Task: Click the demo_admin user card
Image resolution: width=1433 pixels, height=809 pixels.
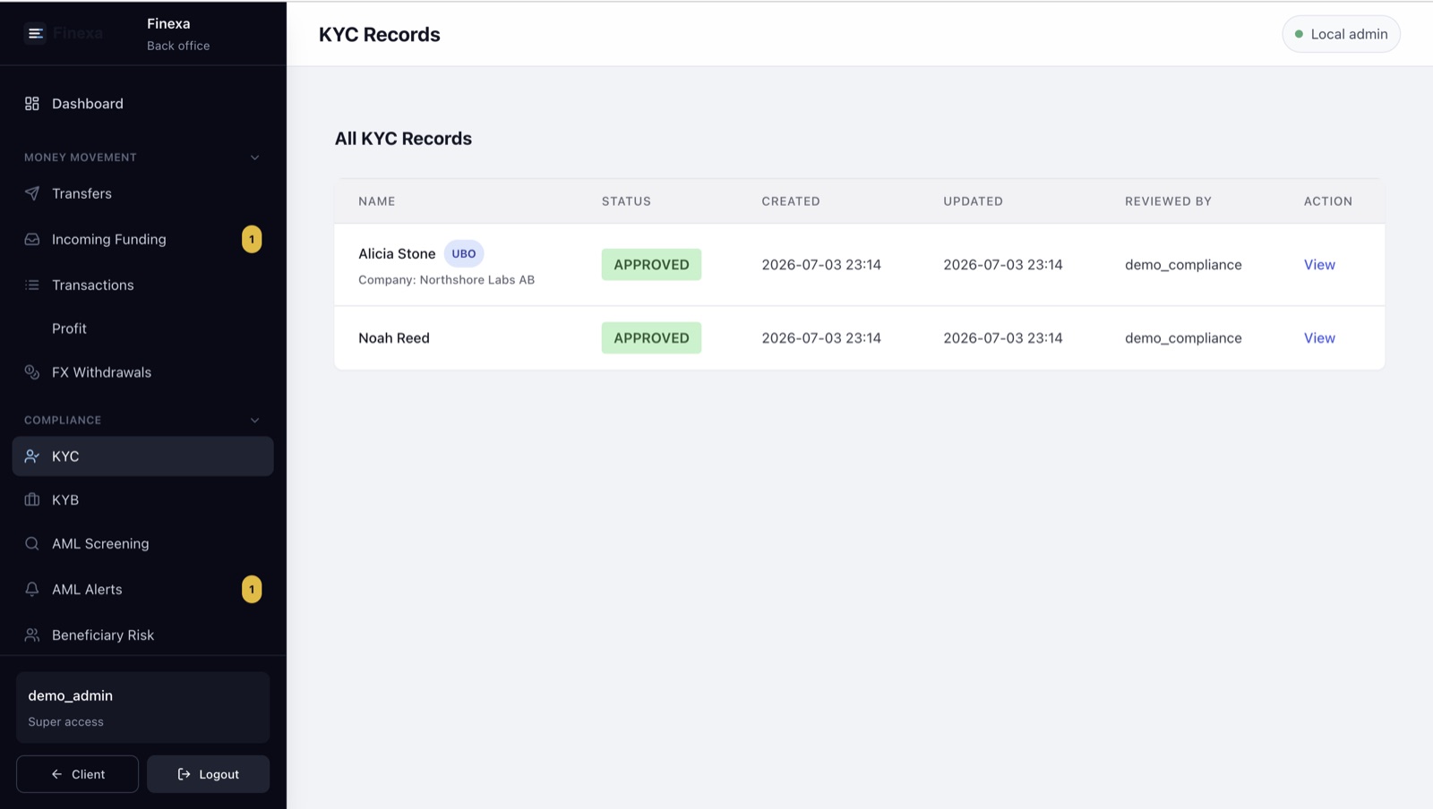Action: click(x=143, y=708)
